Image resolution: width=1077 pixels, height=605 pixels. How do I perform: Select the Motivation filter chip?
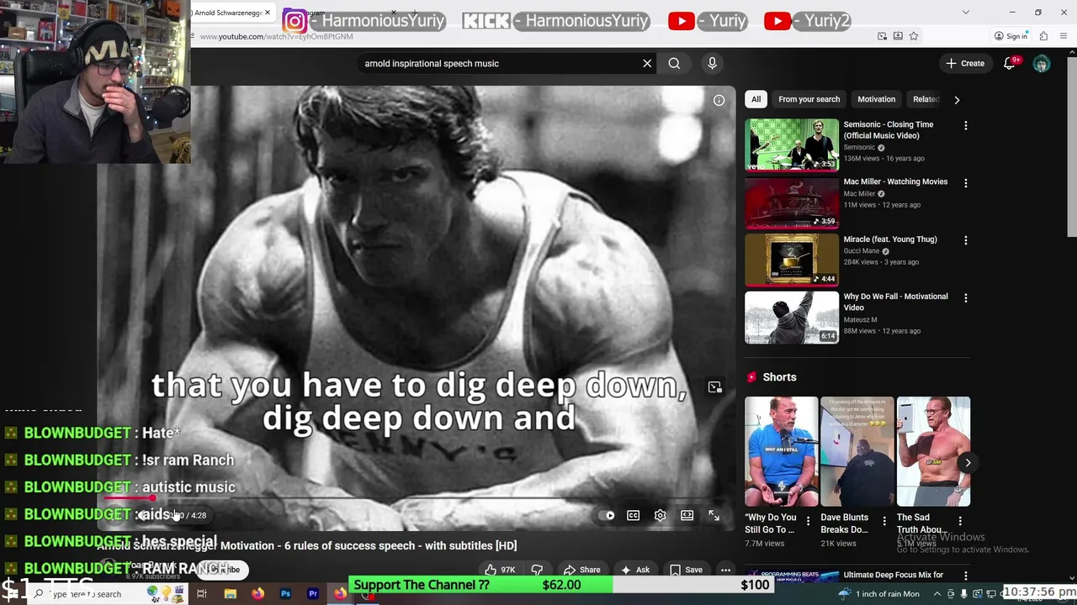tap(876, 99)
